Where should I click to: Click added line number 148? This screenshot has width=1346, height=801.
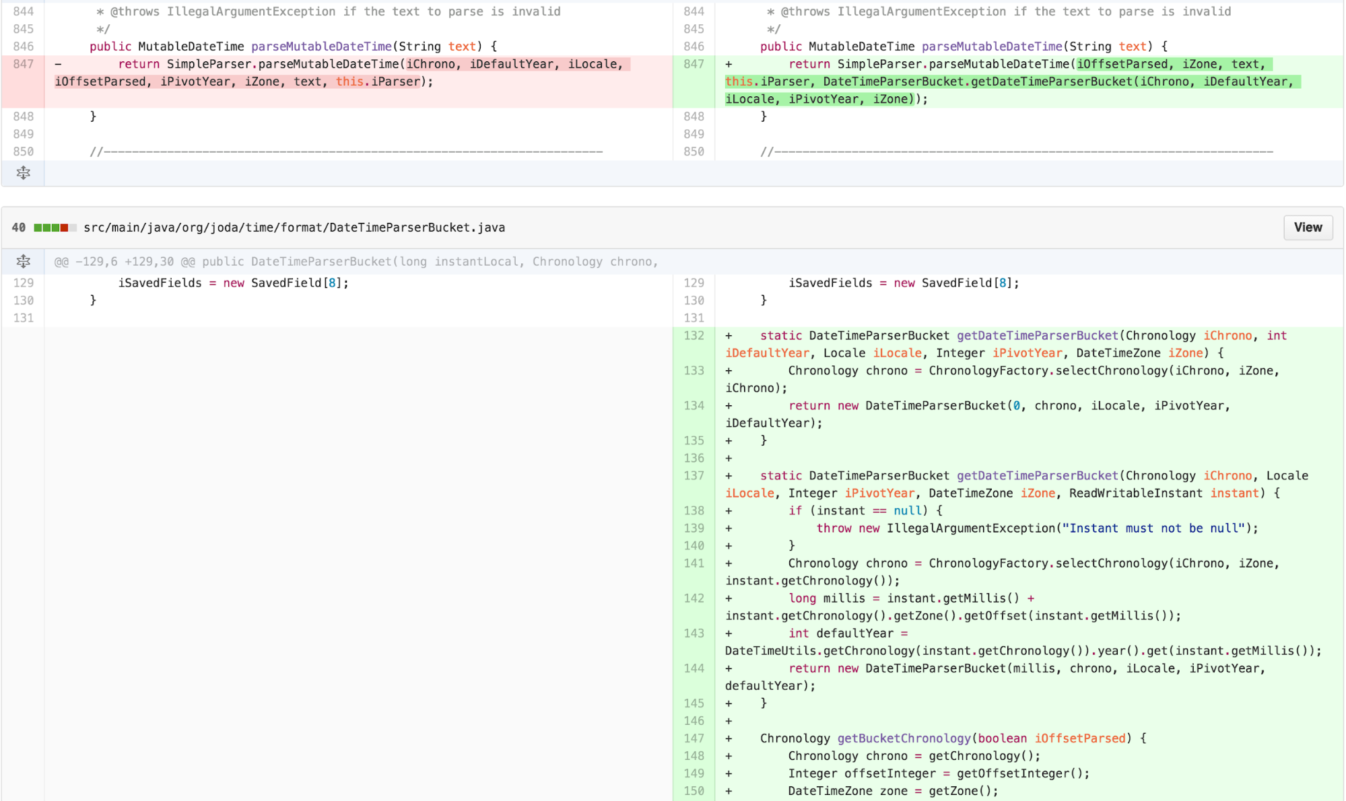pyautogui.click(x=694, y=755)
